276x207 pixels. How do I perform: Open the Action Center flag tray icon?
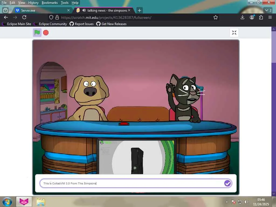(x=233, y=202)
